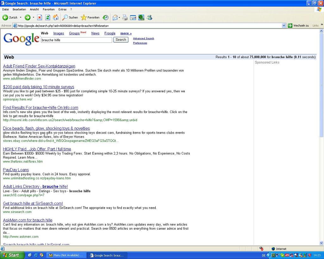Go to the Home page icon
Image resolution: width=324 pixels, height=259 pixels.
point(56,17)
